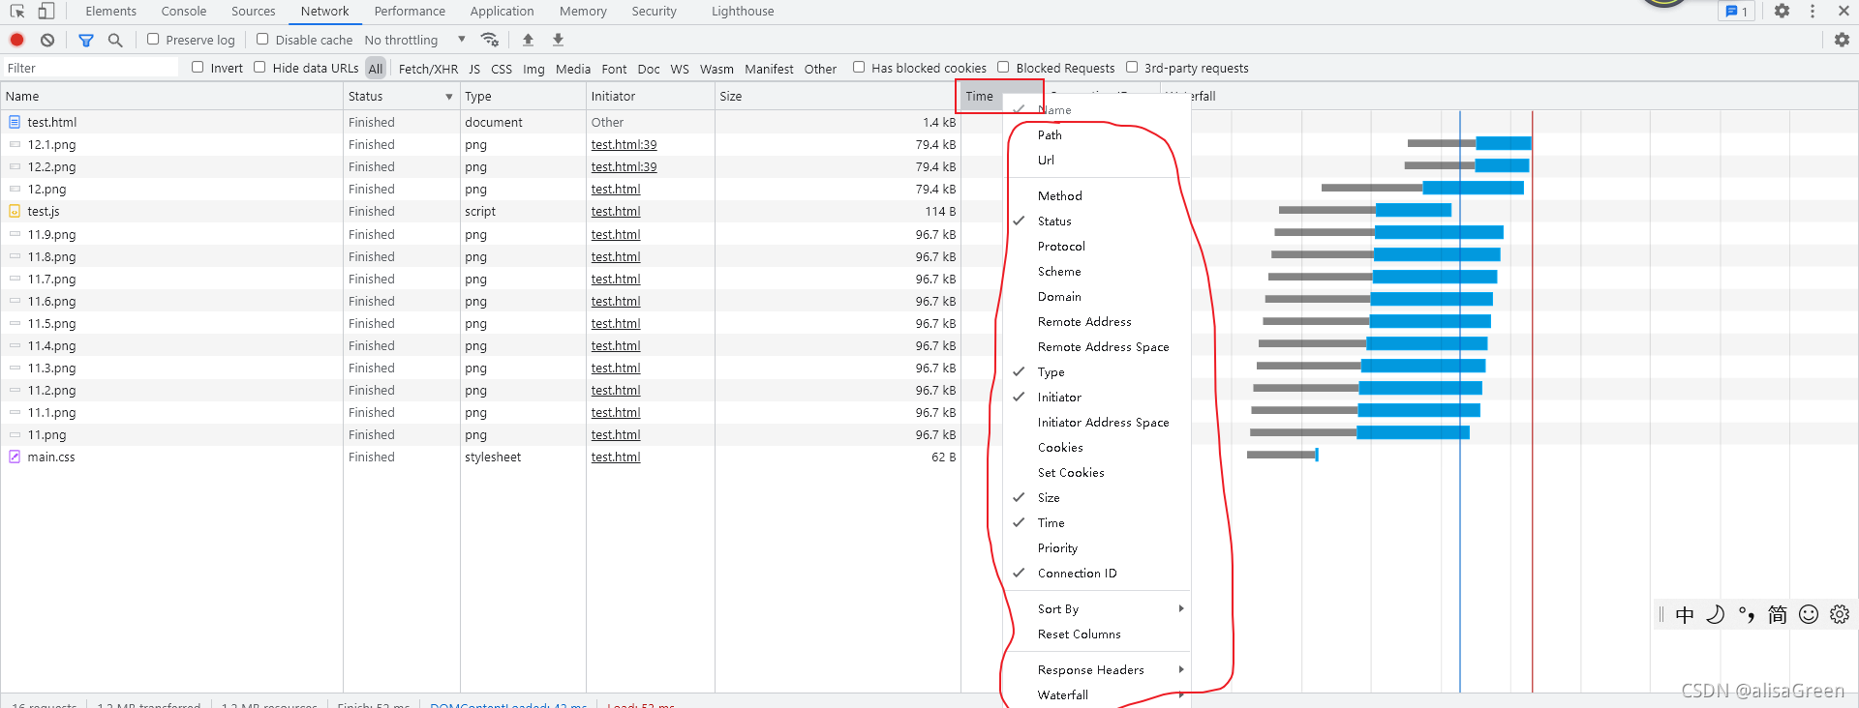Close the DevTools panel

tap(1842, 12)
